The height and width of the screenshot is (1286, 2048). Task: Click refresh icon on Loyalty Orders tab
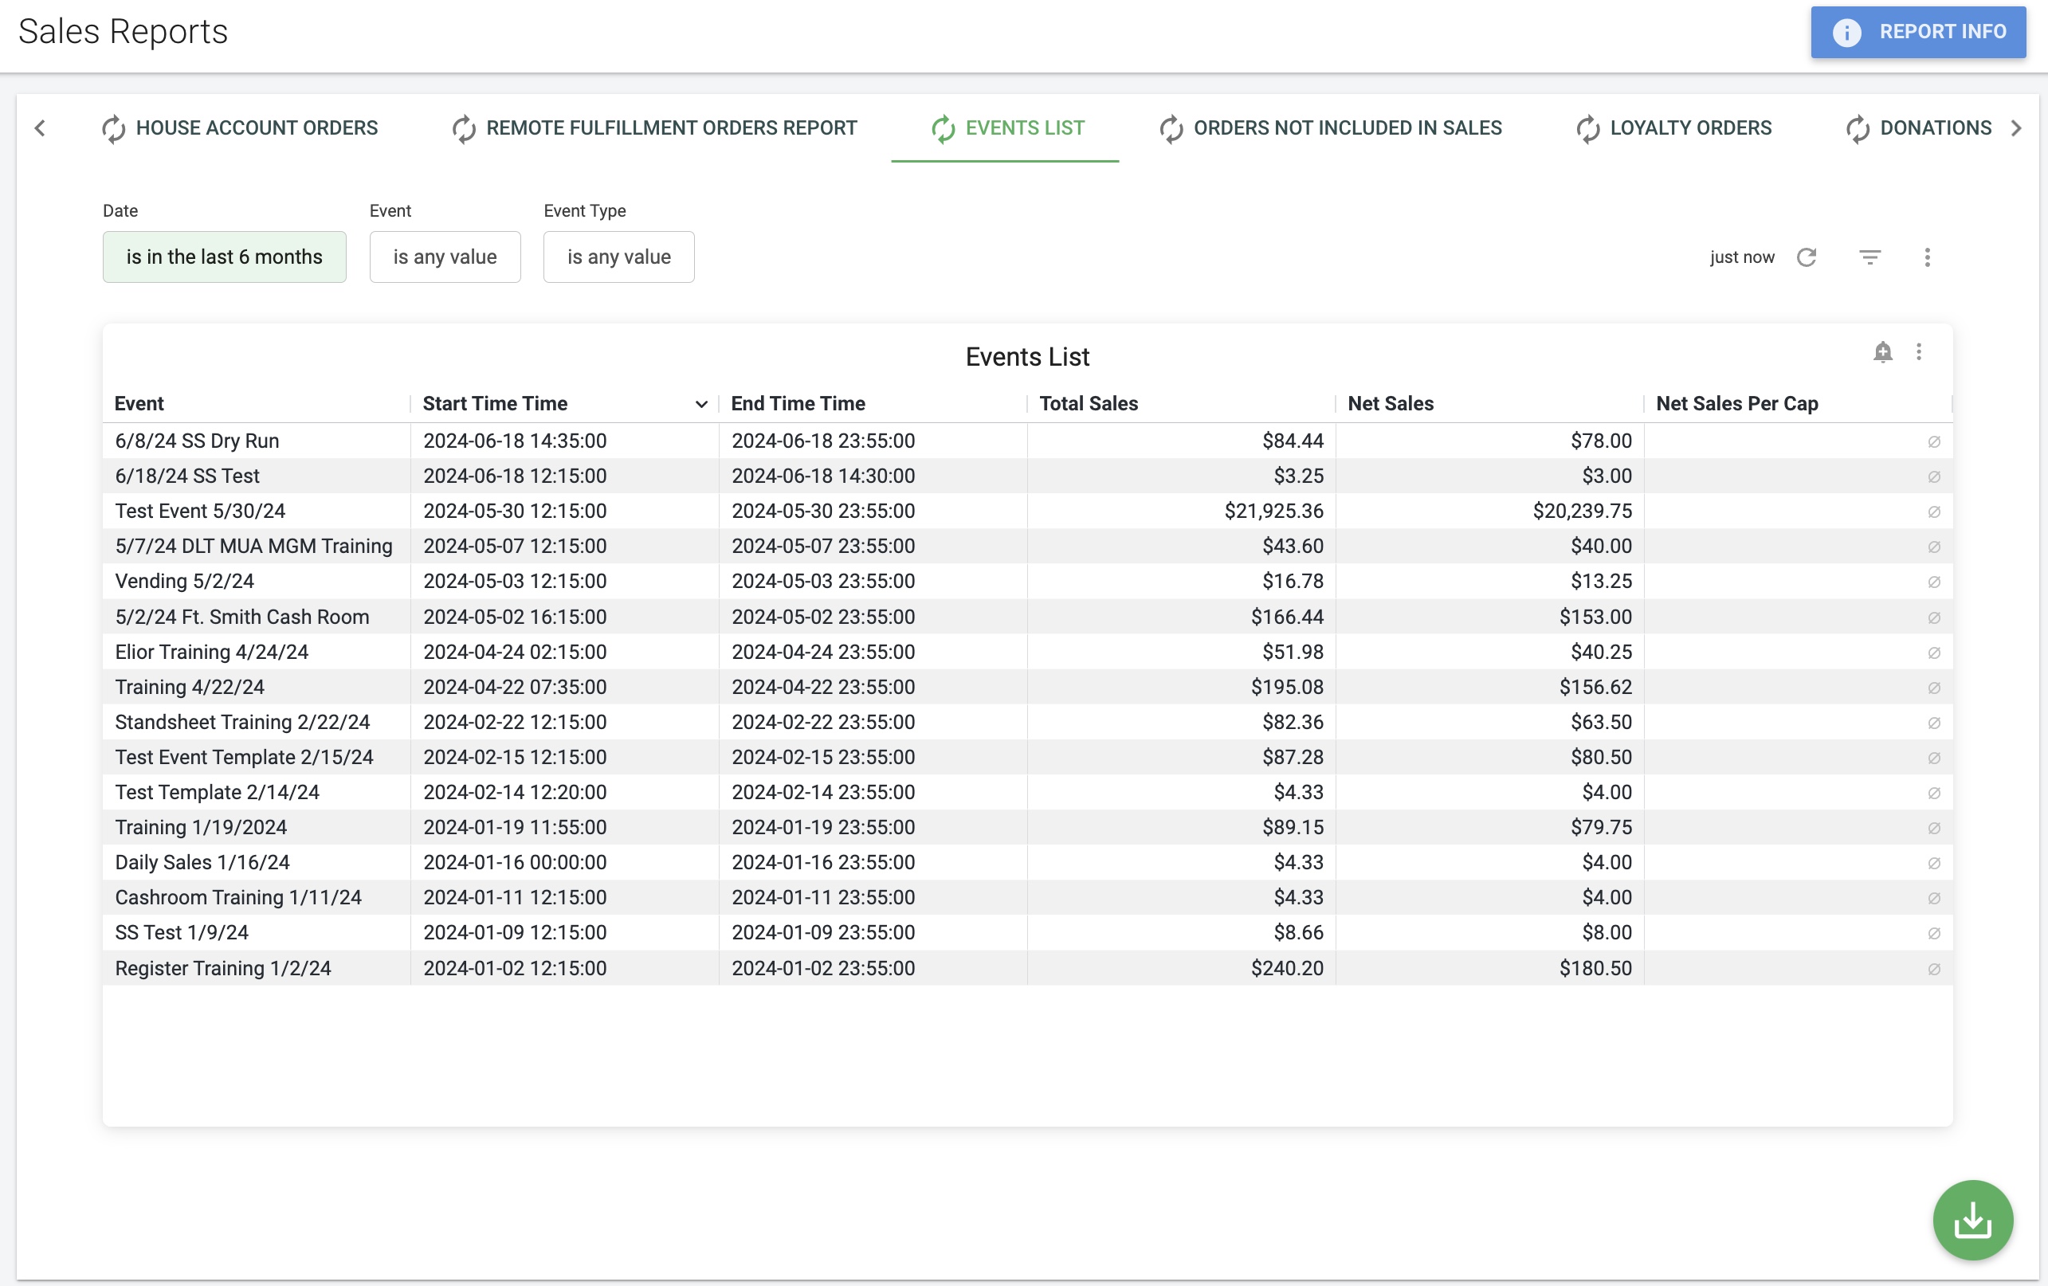(x=1588, y=128)
